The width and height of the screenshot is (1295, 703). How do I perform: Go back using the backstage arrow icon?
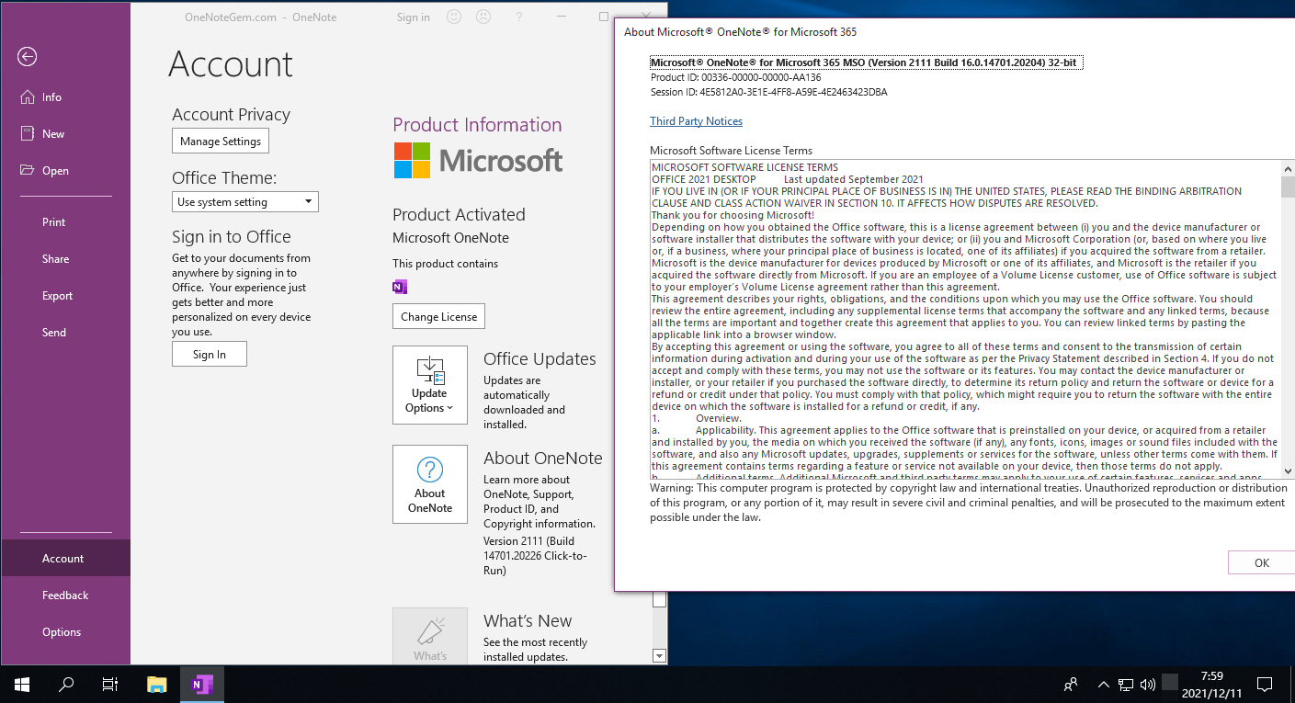(27, 57)
